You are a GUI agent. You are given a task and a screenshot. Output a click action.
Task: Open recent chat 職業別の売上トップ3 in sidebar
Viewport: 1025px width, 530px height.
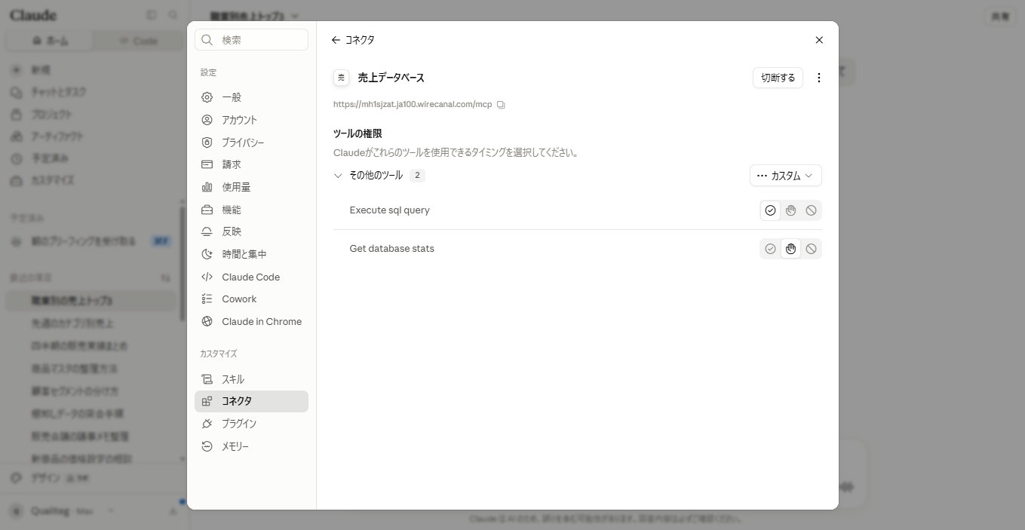point(91,301)
